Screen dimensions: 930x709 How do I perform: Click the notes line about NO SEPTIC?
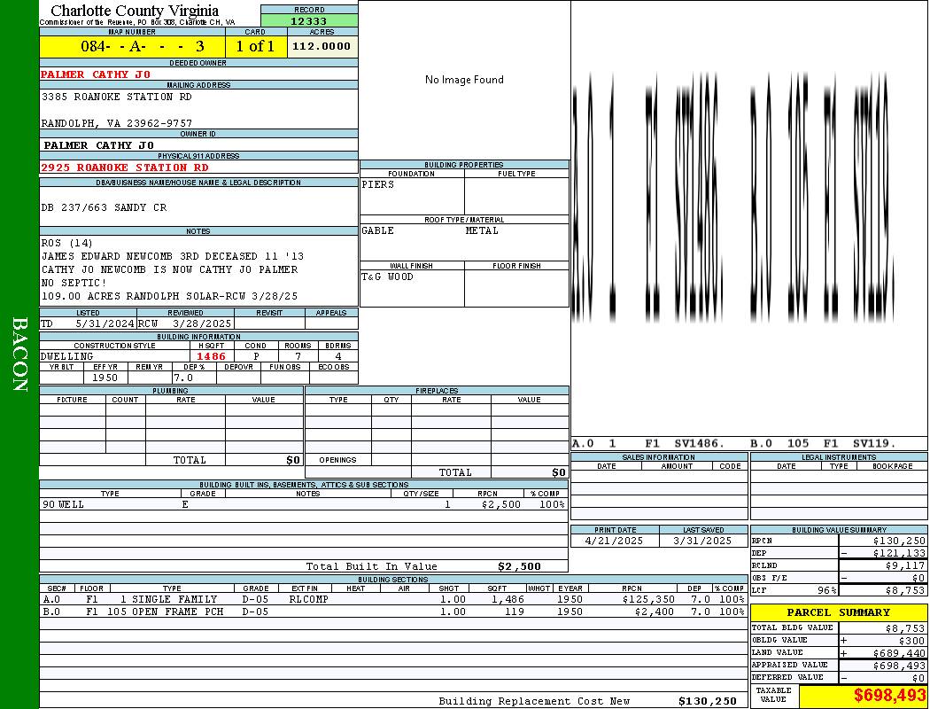(x=74, y=283)
